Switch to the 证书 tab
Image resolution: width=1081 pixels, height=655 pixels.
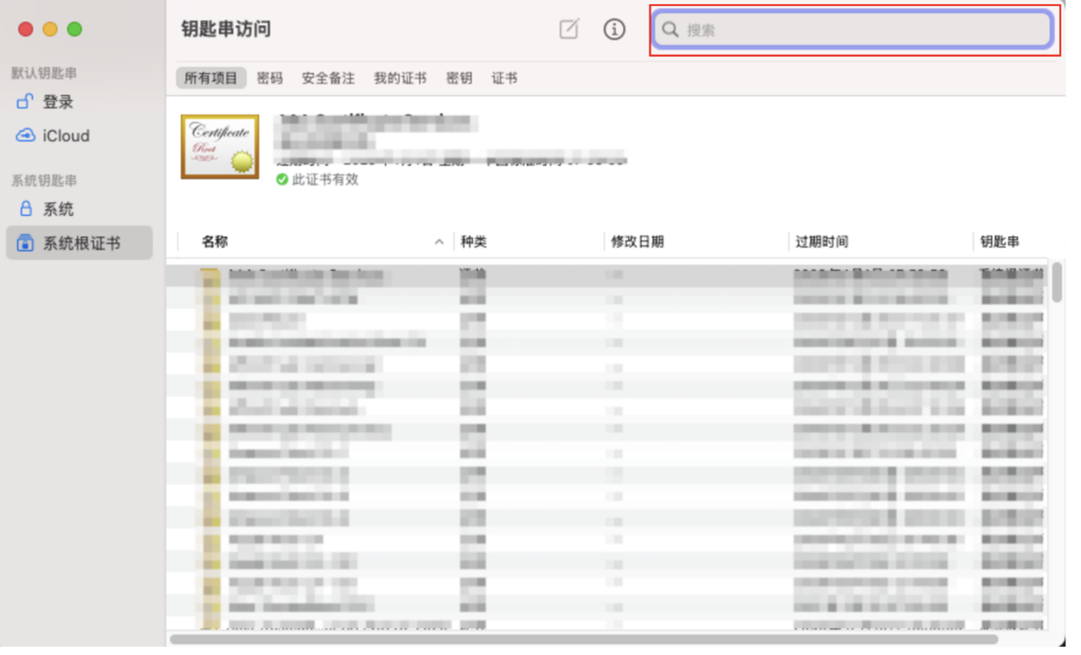coord(504,78)
